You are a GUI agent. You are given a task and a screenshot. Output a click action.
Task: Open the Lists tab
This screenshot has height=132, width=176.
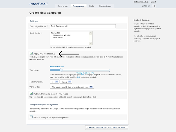[92, 6]
